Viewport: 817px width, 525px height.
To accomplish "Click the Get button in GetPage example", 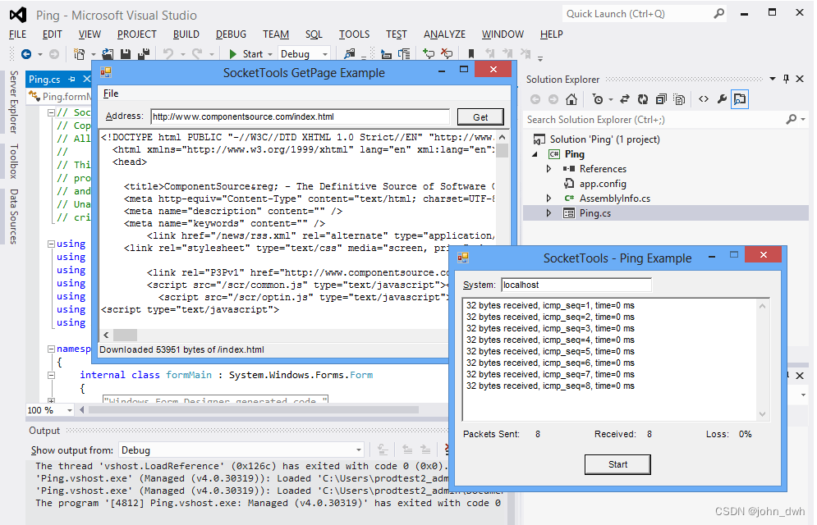I will [480, 116].
